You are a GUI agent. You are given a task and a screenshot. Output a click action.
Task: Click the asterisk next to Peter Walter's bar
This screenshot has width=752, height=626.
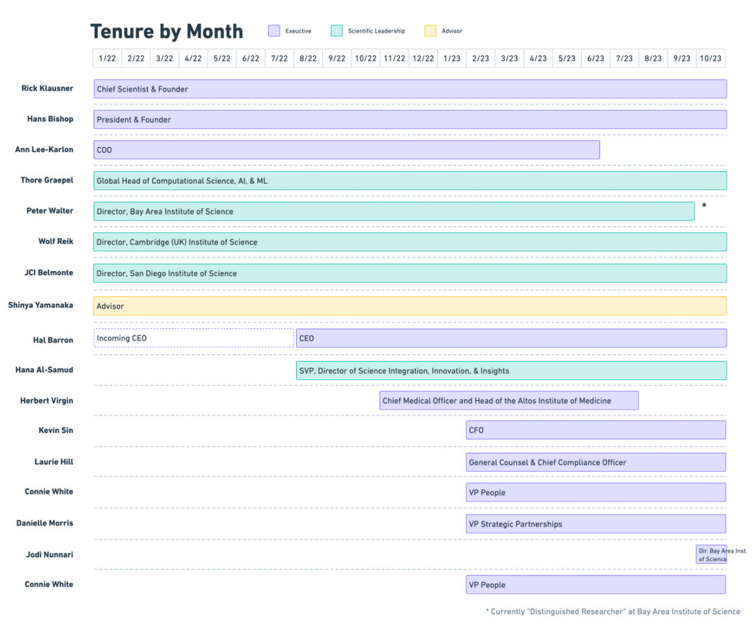702,206
